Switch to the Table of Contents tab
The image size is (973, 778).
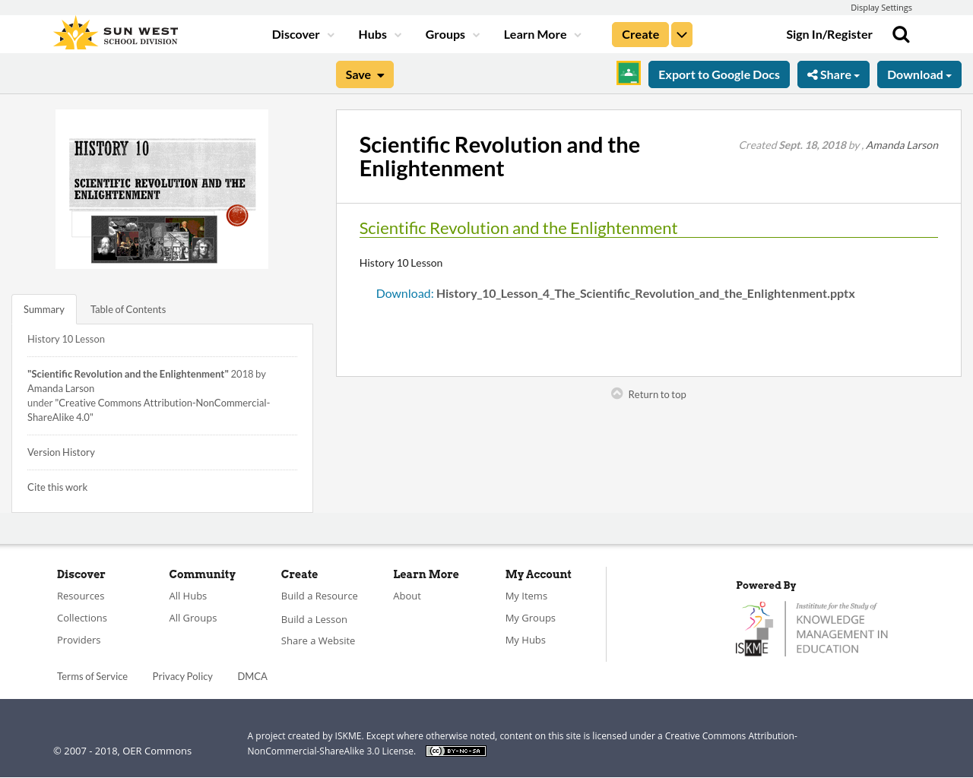point(128,308)
